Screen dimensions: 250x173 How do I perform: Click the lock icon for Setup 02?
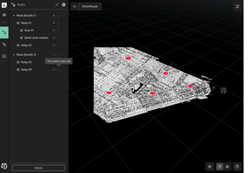(x=59, y=45)
